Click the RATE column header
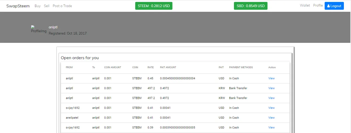Image resolution: width=351 pixels, height=133 pixels. 151,67
